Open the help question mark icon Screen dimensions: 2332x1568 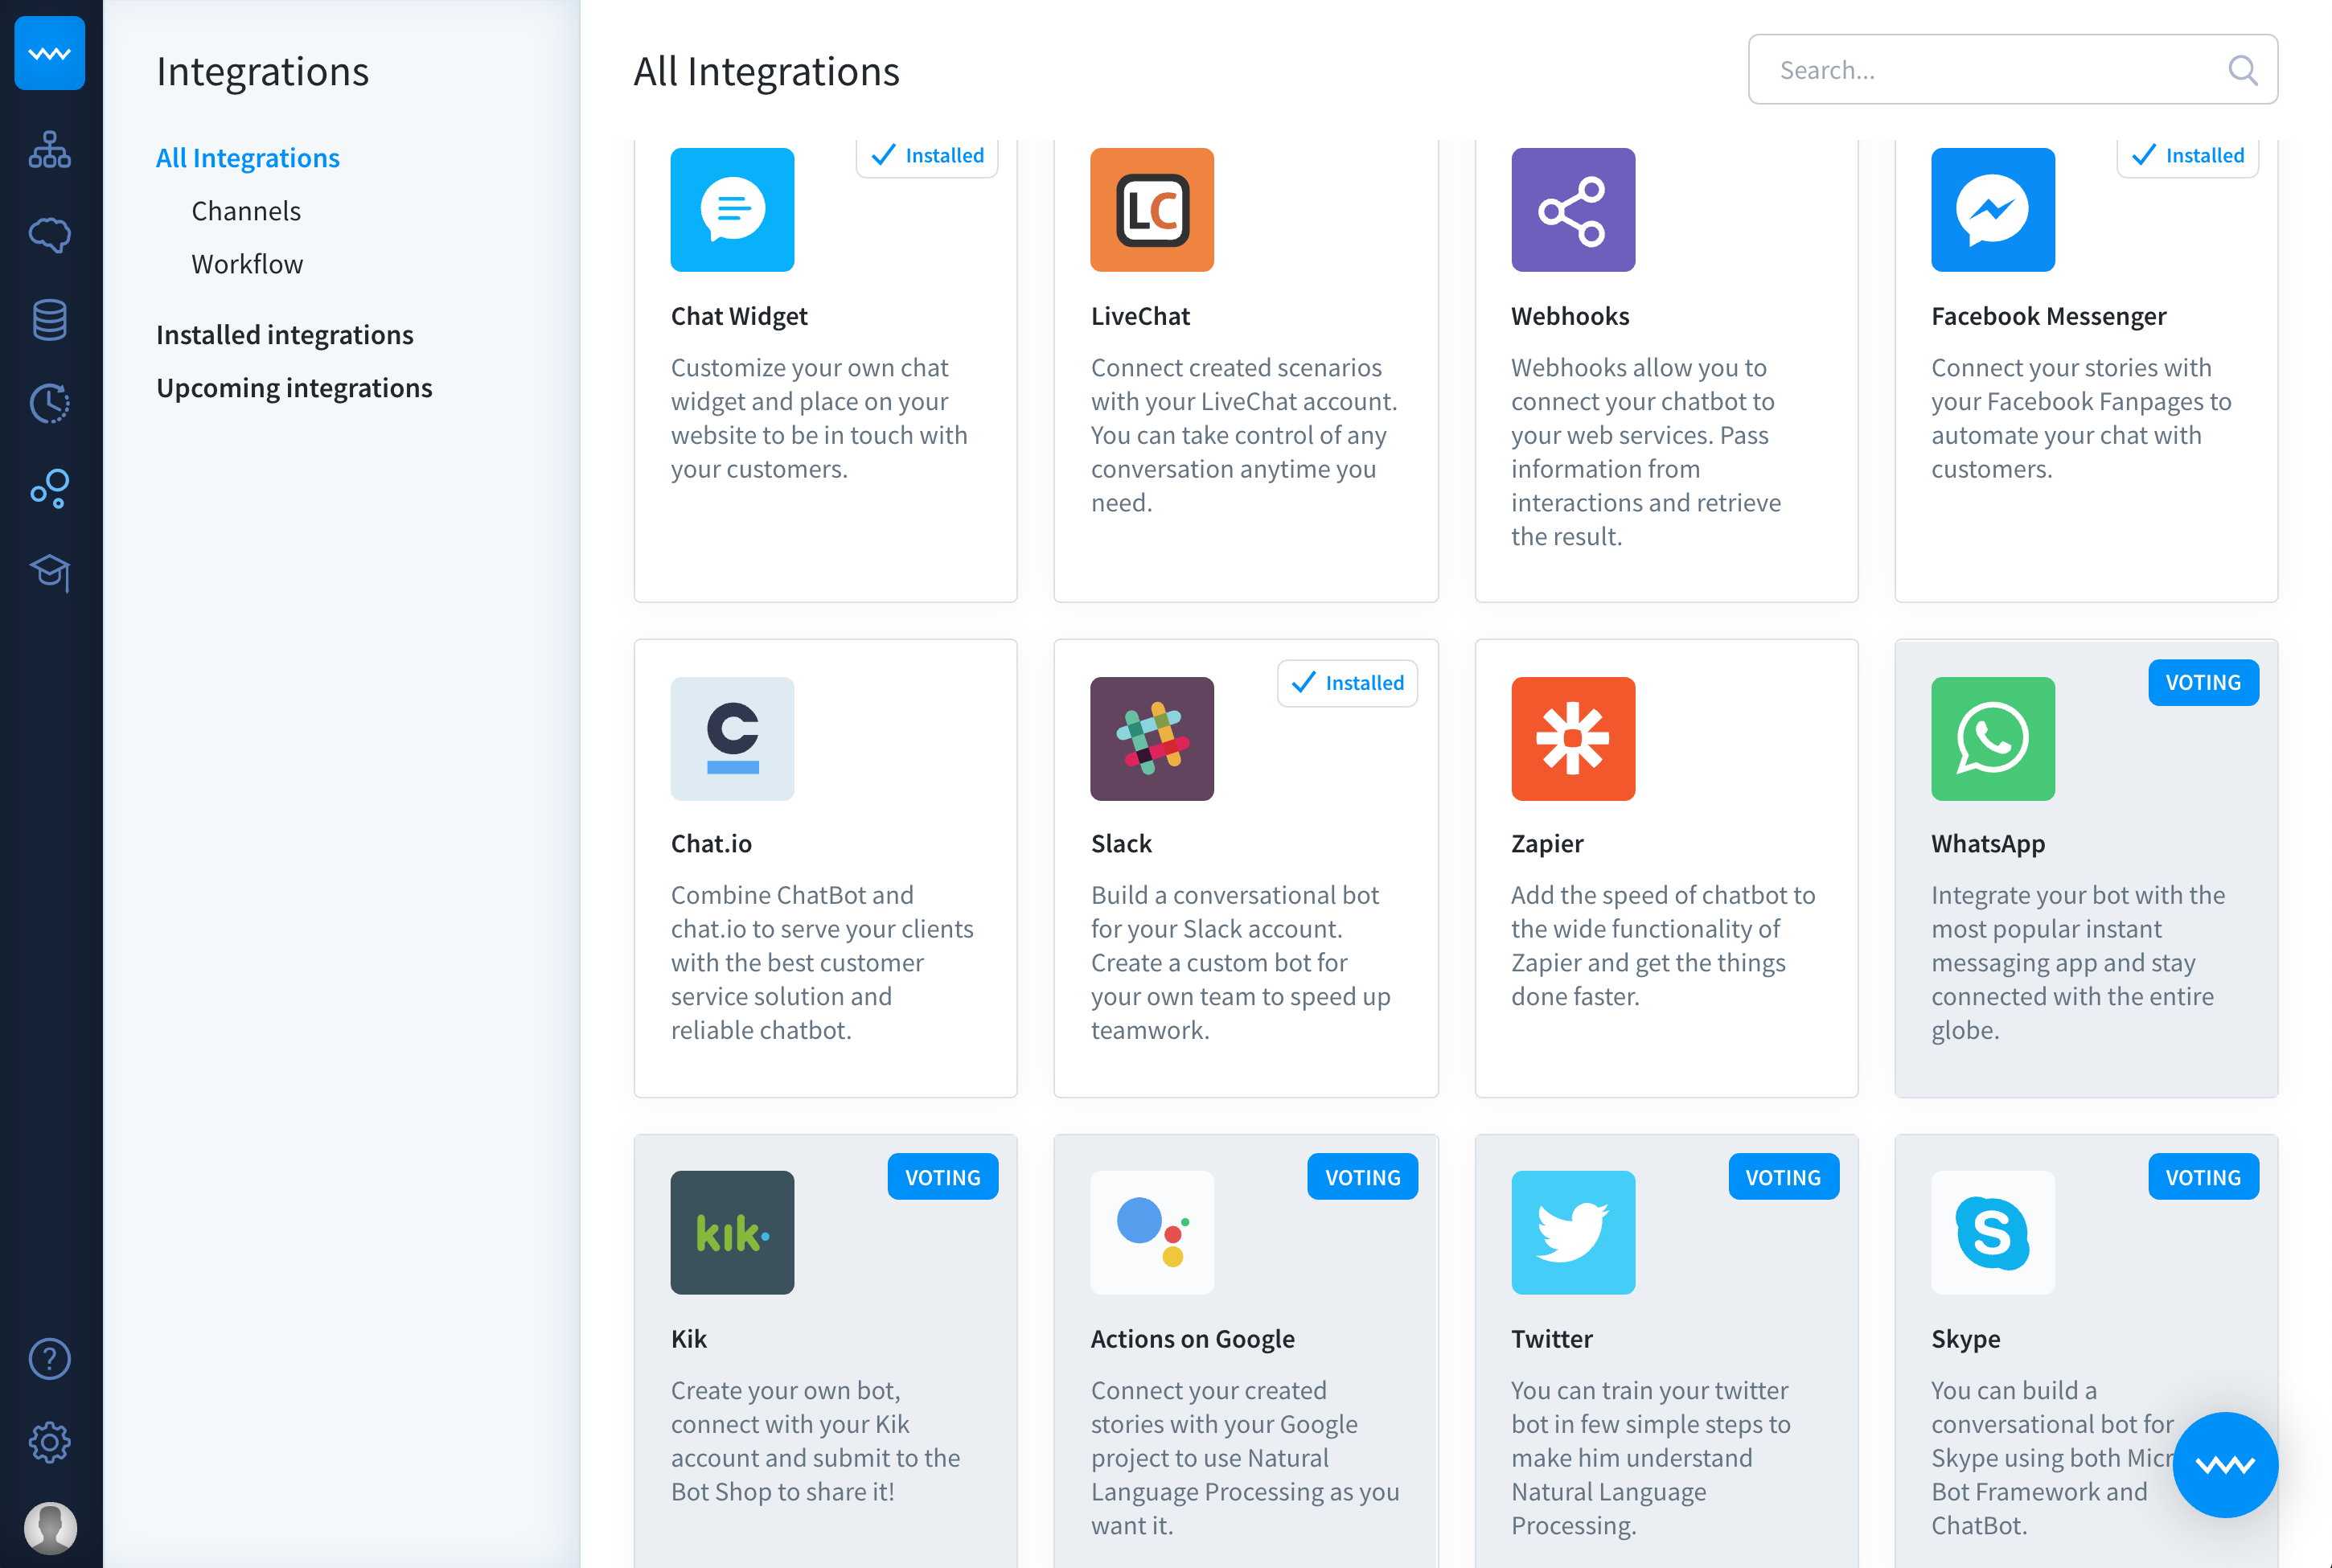point(50,1359)
